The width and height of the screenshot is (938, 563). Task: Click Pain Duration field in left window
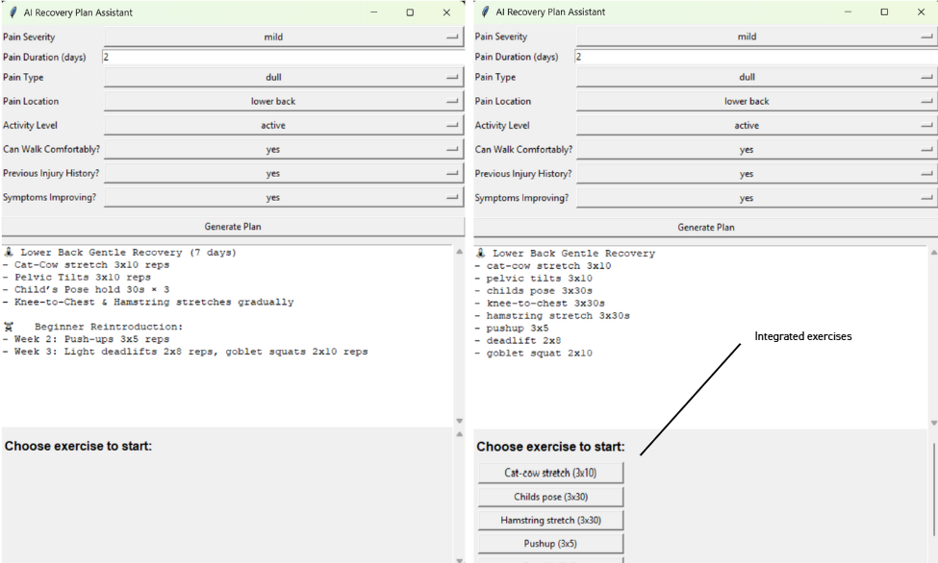(x=284, y=57)
